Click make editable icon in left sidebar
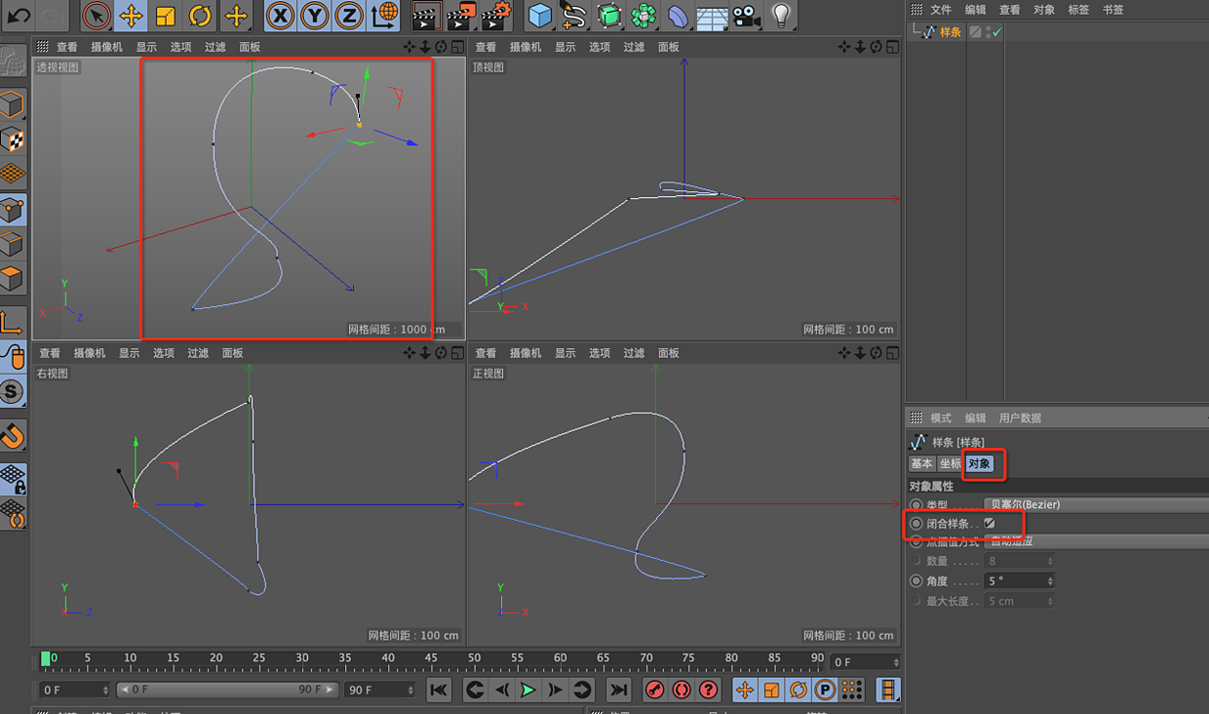1209x714 pixels. point(13,60)
